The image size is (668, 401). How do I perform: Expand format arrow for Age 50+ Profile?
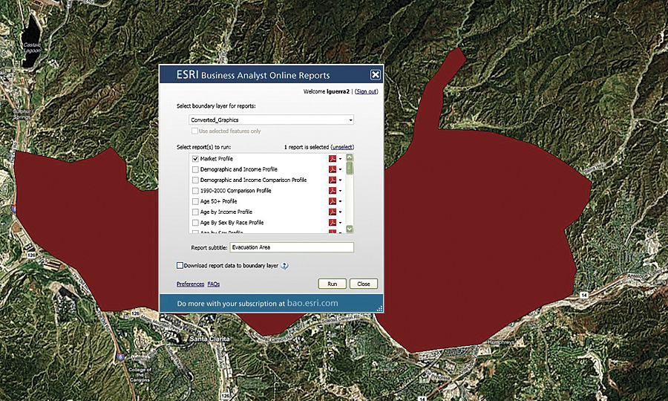coord(340,201)
